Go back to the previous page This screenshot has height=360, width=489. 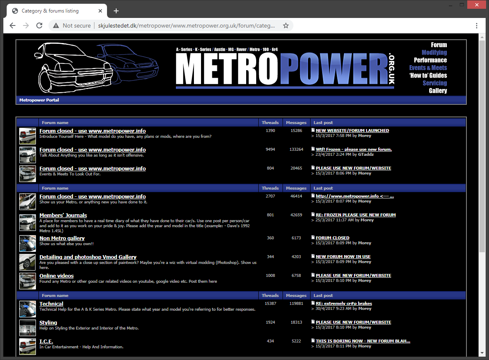[13, 25]
